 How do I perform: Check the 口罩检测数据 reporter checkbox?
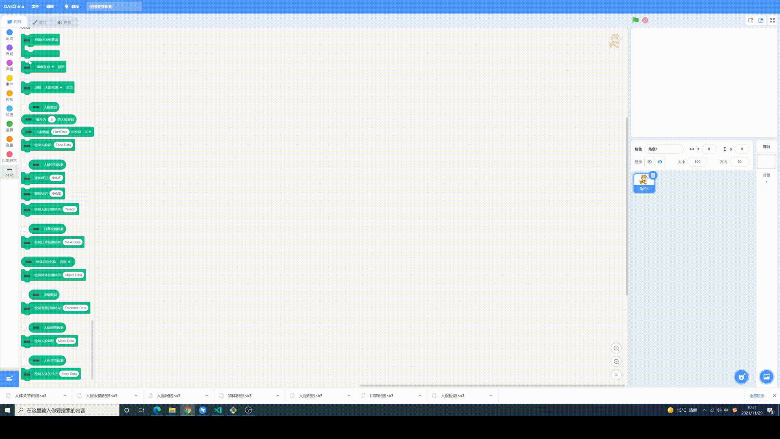click(24, 229)
